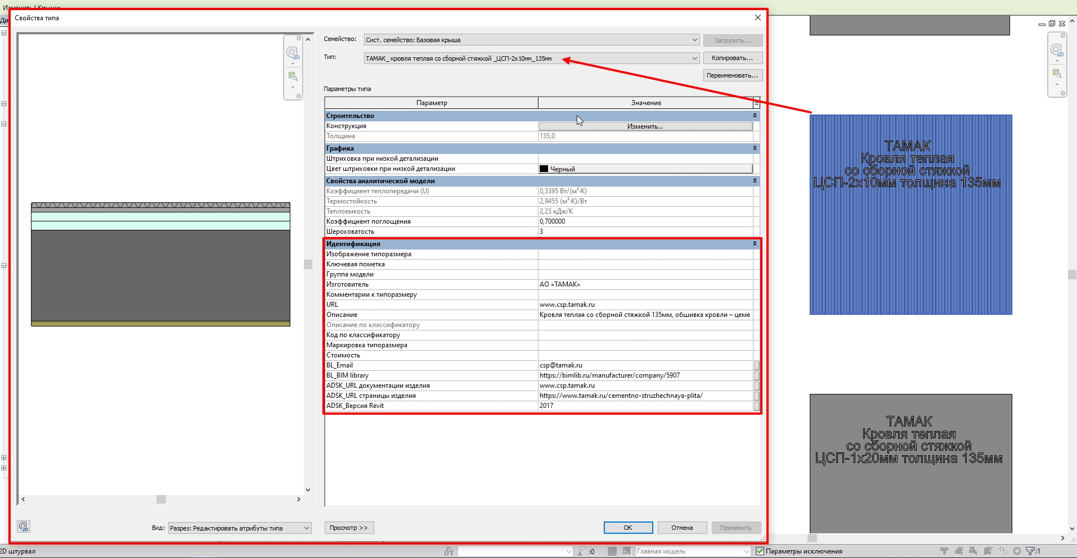The image size is (1077, 558).
Task: Click the selection filter funnel icon showing :1
Action: pos(1030,551)
